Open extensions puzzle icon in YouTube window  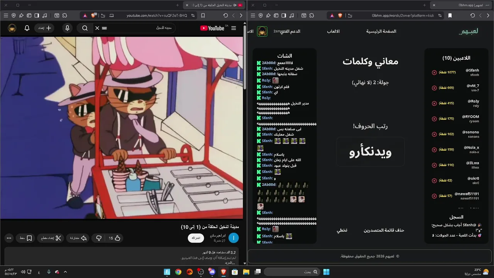[x=64, y=15]
